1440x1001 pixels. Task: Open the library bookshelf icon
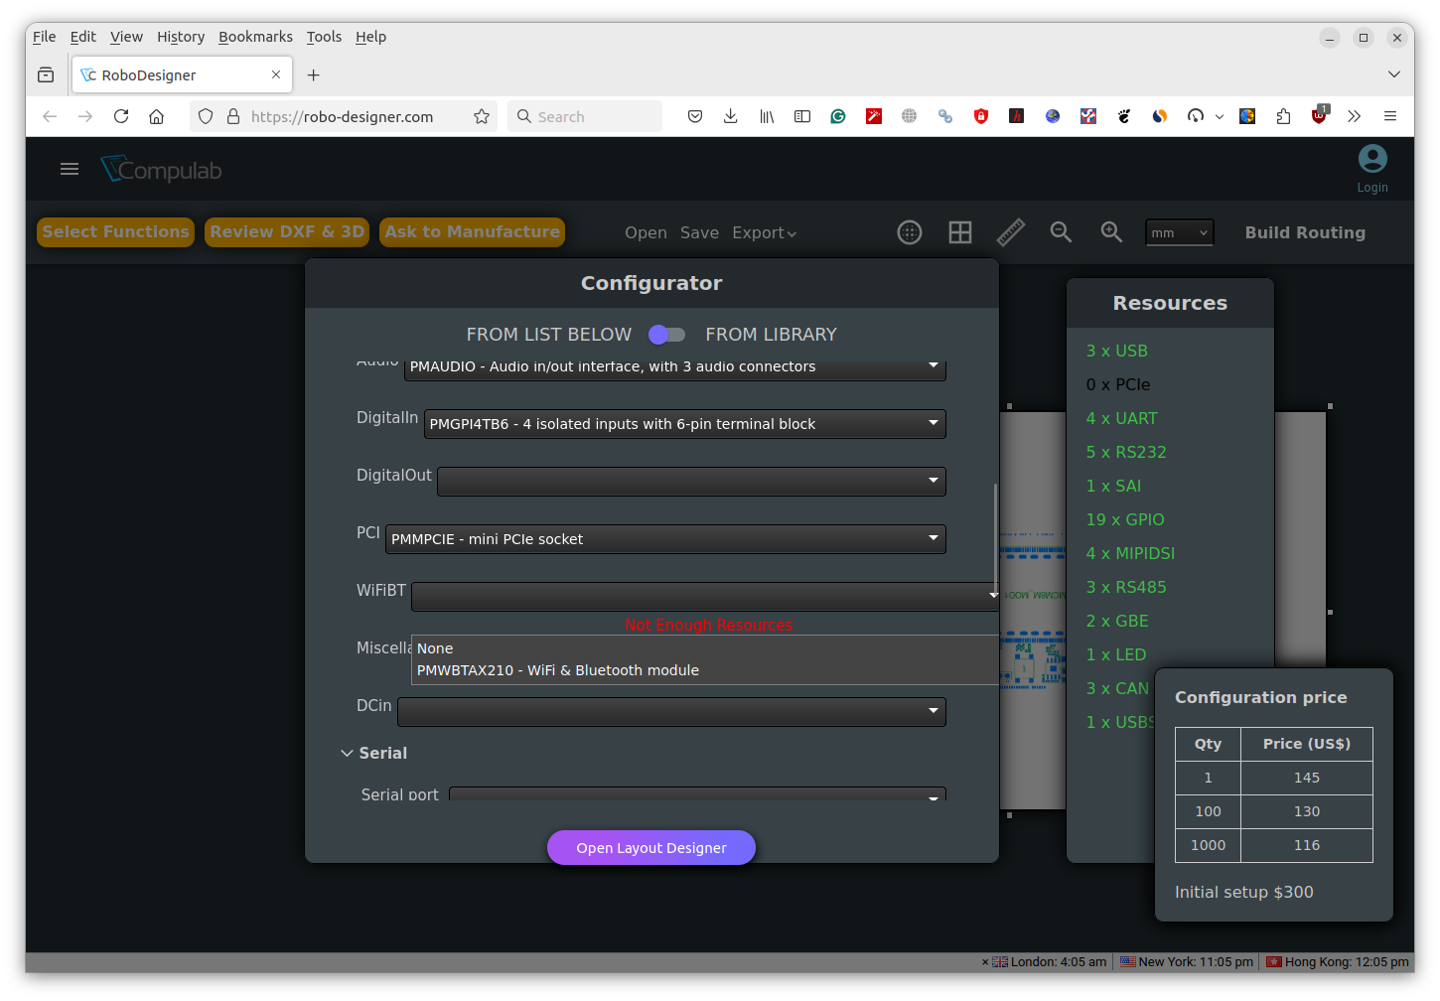click(x=767, y=116)
